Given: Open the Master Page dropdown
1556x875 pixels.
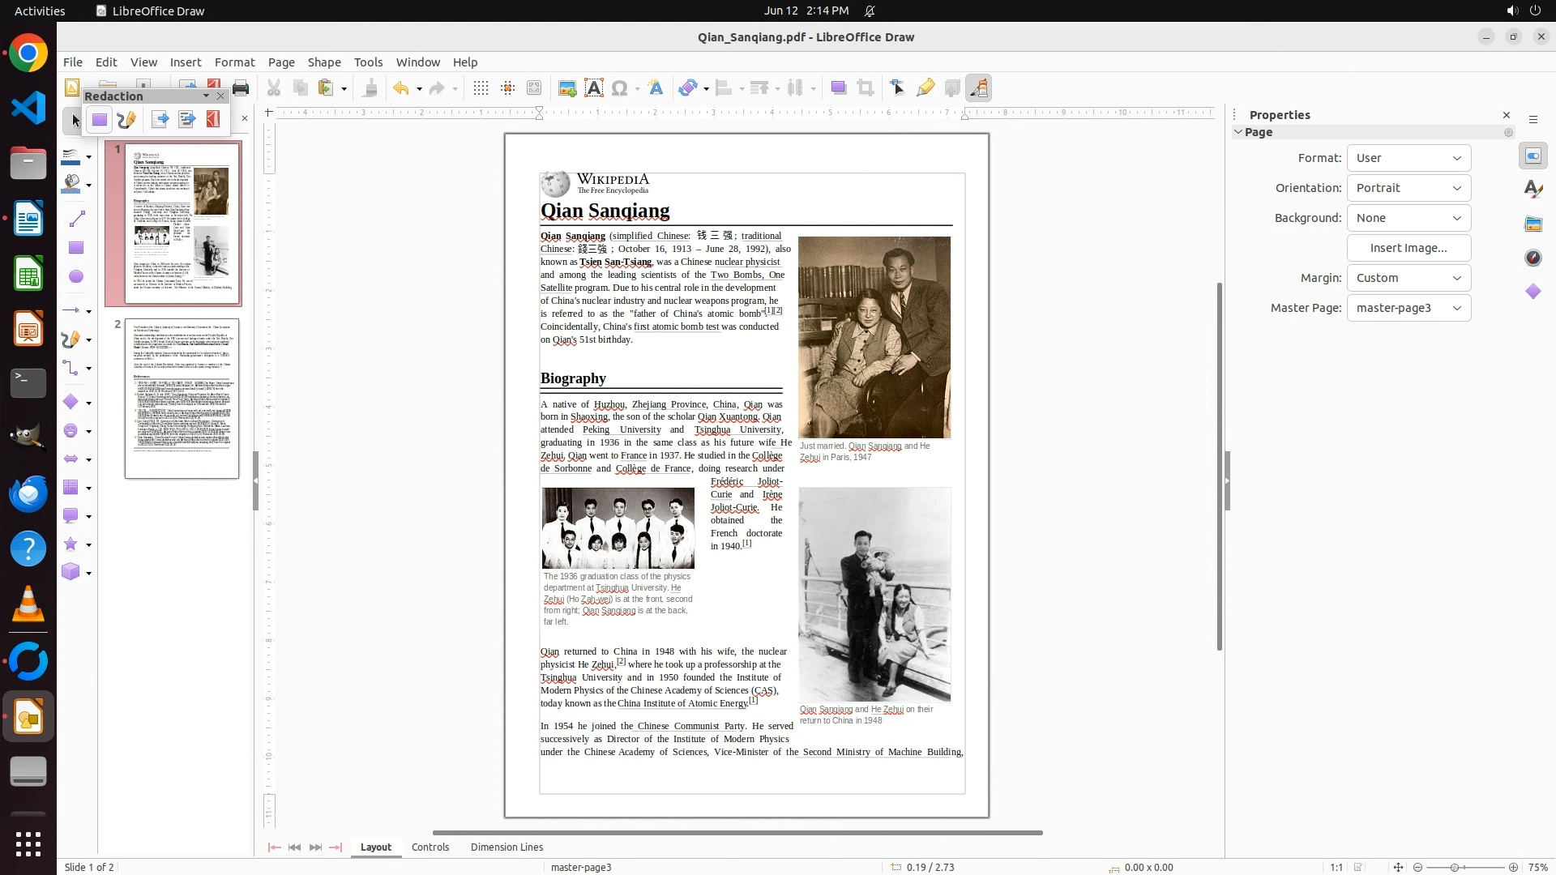Looking at the screenshot, I should [x=1409, y=308].
